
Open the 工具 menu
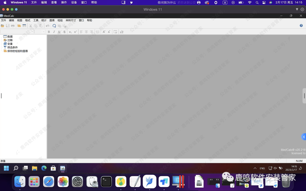coord(36,20)
